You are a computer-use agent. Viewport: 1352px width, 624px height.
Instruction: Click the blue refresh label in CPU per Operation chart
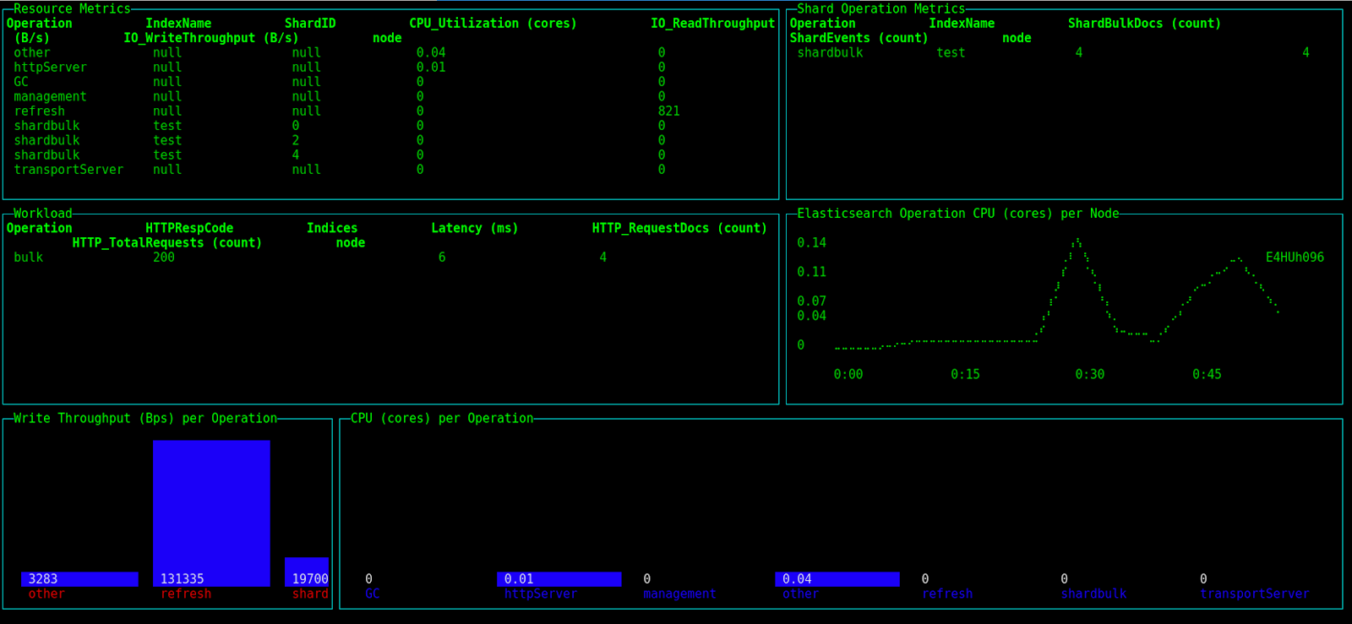coord(947,594)
